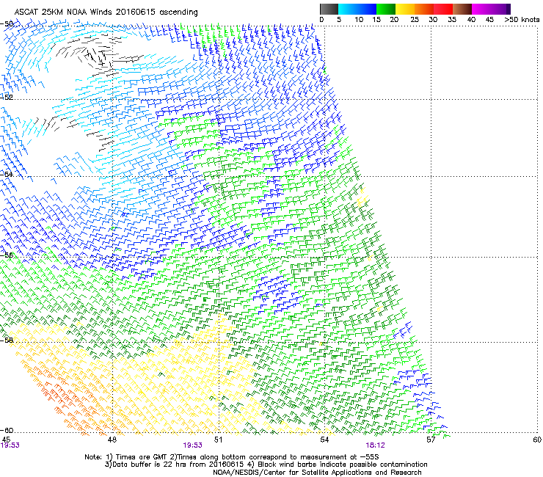This screenshot has height=477, width=543.
Task: Select the '51' longitude axis label
Action: point(218,440)
